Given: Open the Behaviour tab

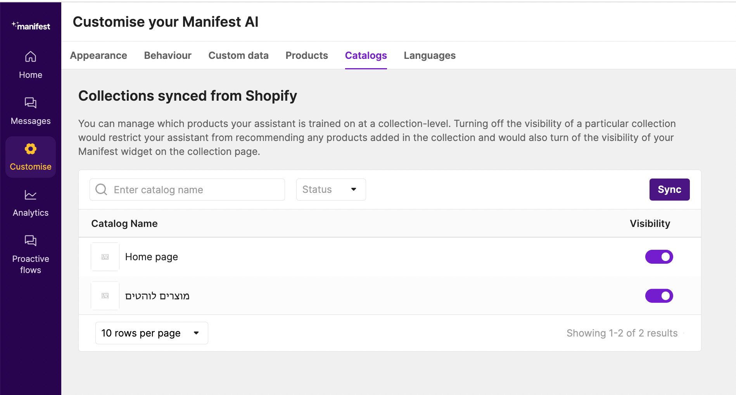Looking at the screenshot, I should 168,55.
